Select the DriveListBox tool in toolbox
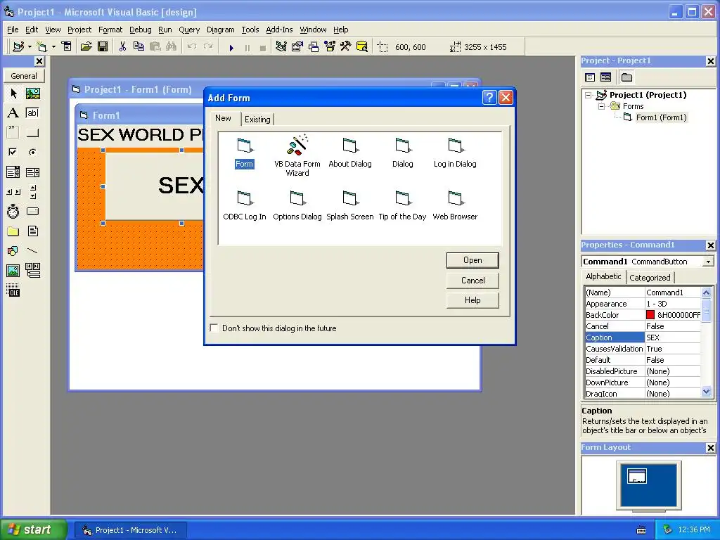Screen dimensions: 720x540 [32, 211]
